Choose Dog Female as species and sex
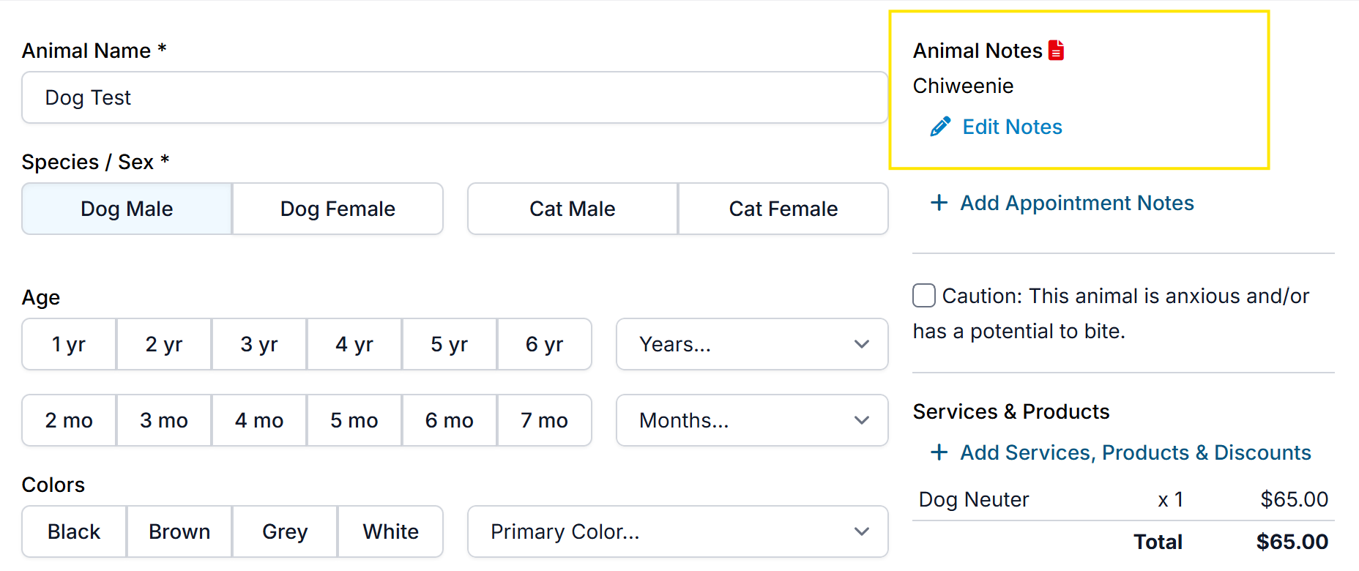 338,209
